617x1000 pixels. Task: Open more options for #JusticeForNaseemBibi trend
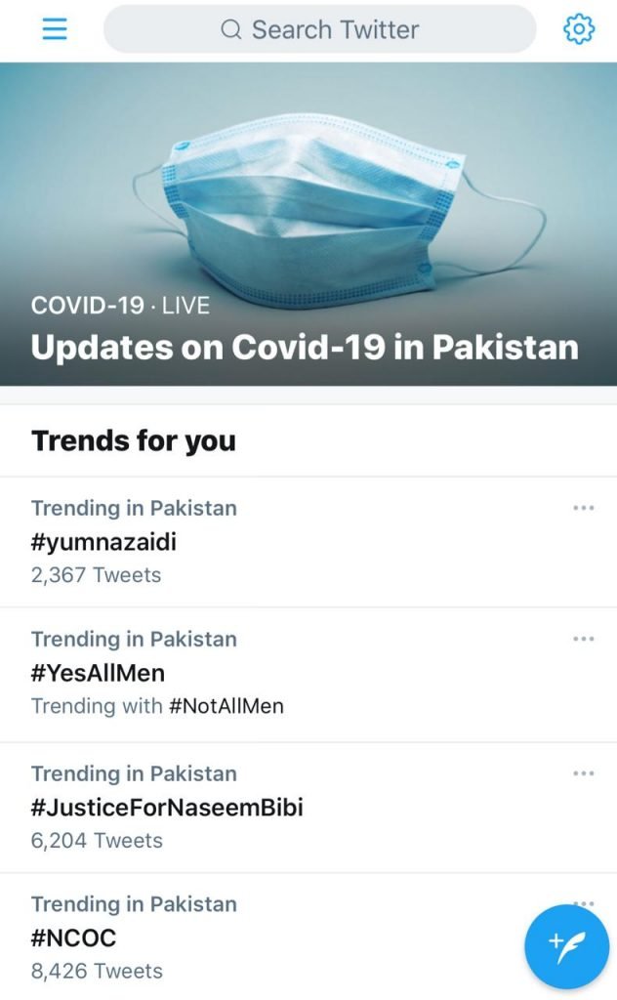584,773
